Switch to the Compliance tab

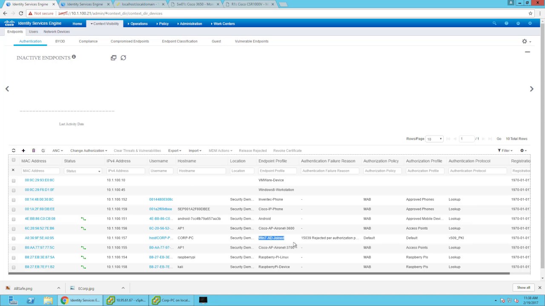coord(88,41)
